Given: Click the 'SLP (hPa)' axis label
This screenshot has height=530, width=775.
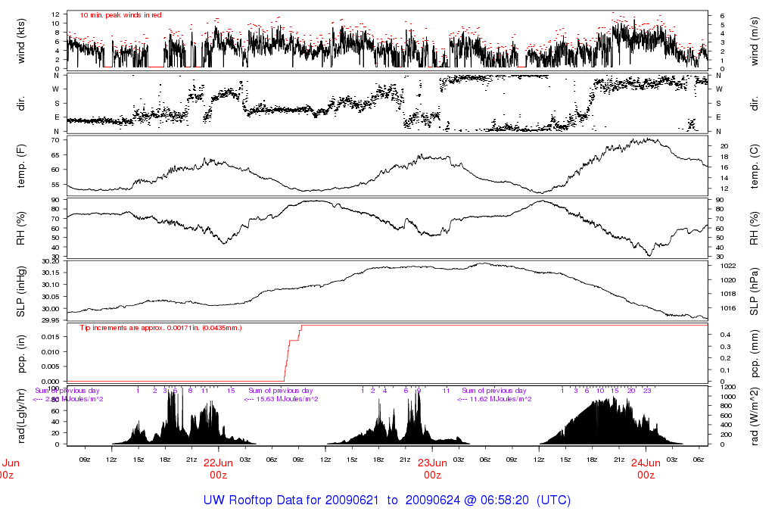Looking at the screenshot, I should pyautogui.click(x=755, y=291).
